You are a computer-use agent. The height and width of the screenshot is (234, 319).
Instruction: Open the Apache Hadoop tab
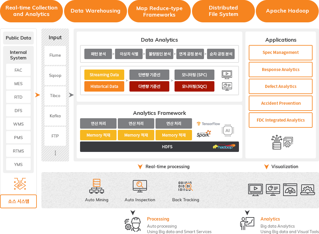pyautogui.click(x=287, y=11)
